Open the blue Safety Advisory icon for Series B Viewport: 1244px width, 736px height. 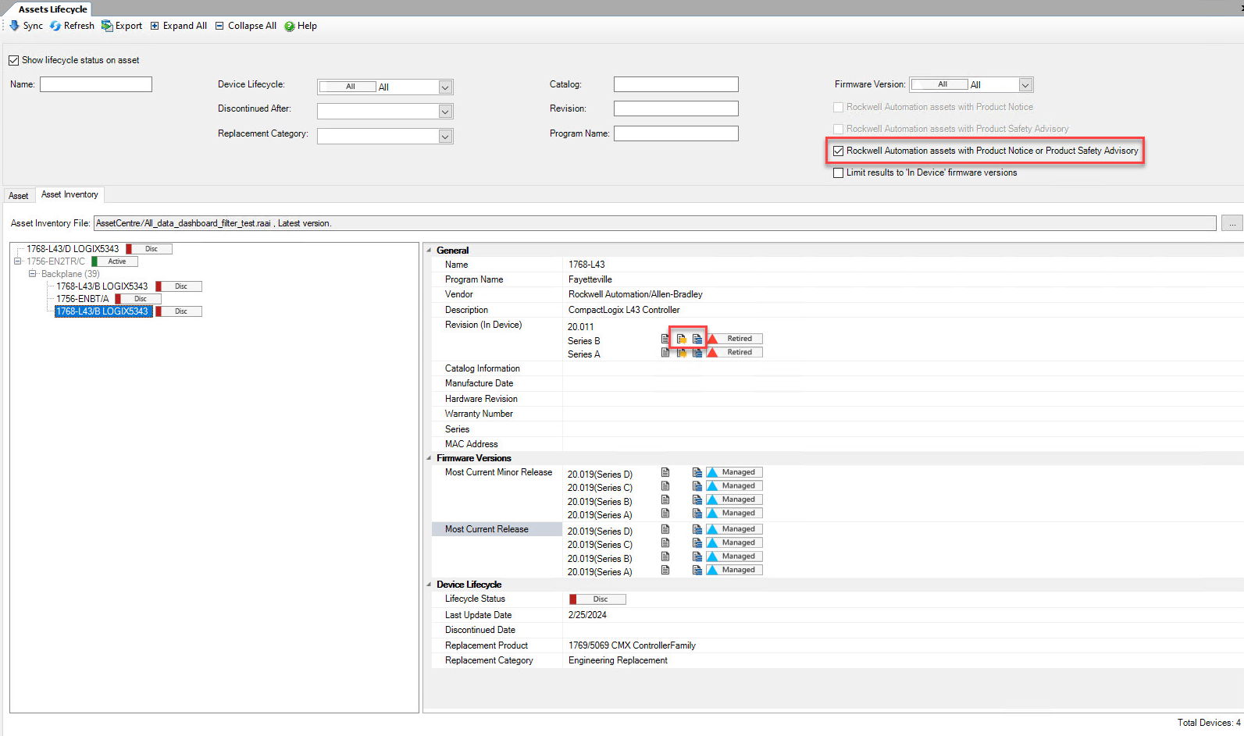coord(697,339)
